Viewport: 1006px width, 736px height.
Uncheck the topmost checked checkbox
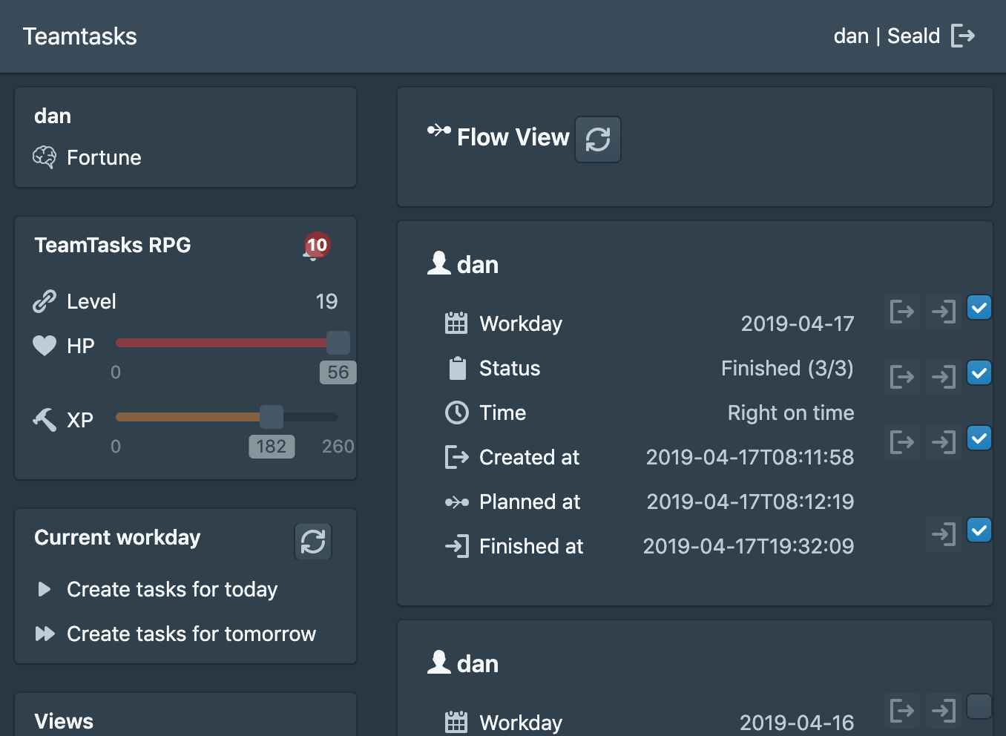tap(979, 307)
